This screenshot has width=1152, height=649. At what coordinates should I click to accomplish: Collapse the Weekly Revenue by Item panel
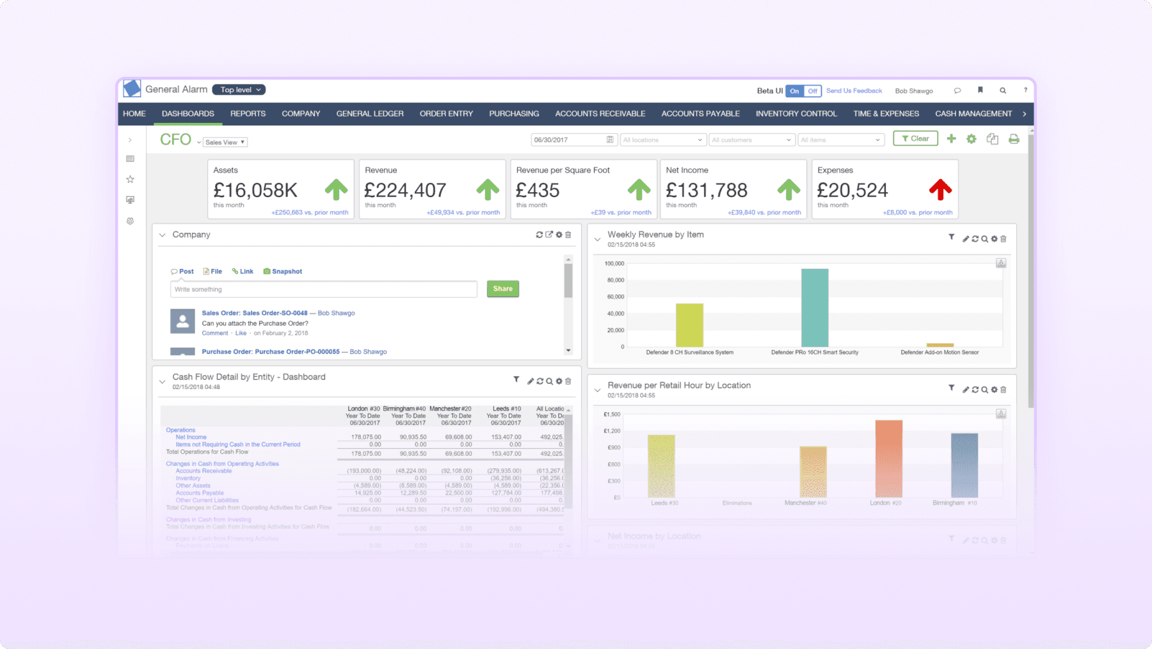pos(598,239)
